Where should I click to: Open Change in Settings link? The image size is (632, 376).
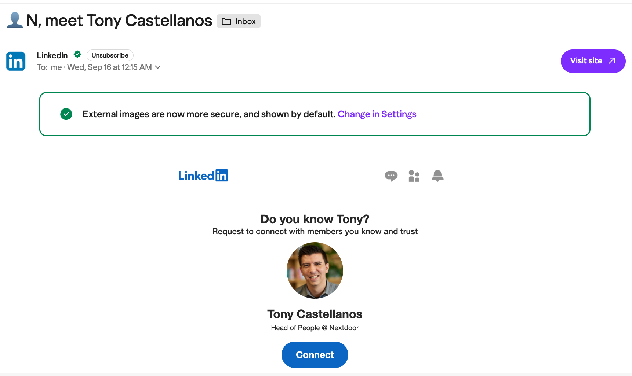(377, 114)
